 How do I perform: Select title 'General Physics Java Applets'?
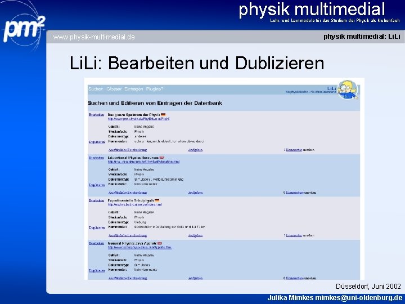(132, 243)
